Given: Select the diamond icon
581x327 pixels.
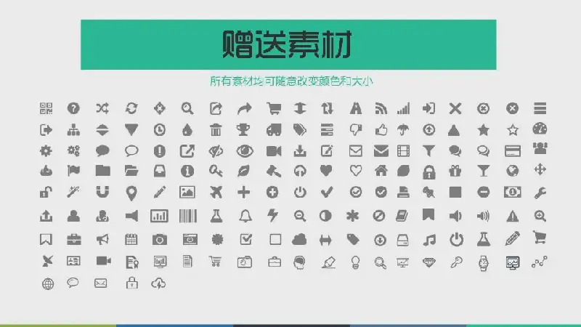Looking at the screenshot, I should pyautogui.click(x=429, y=262).
